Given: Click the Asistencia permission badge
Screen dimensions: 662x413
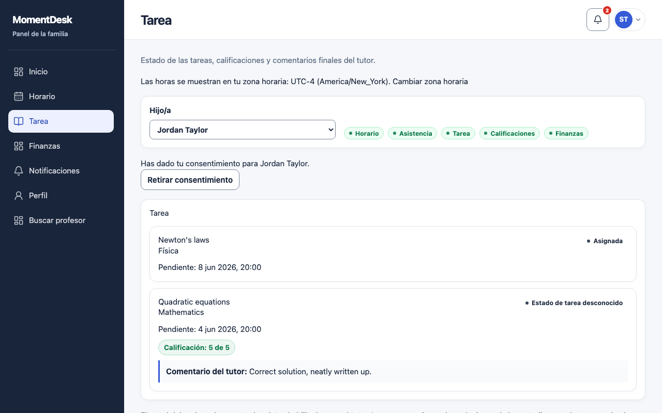Looking at the screenshot, I should [412, 133].
